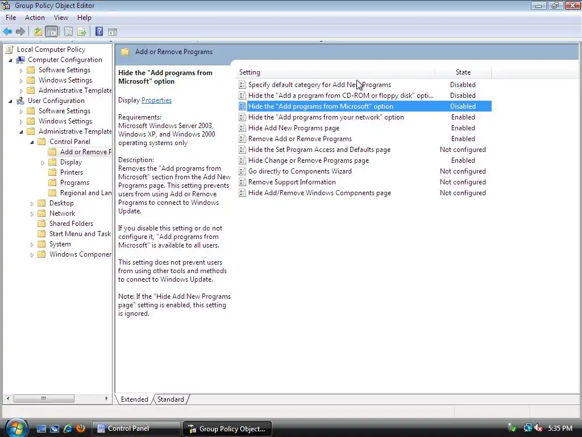Click the Local Computer Policy root icon

pos(9,50)
